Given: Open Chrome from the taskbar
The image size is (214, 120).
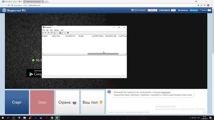Looking at the screenshot, I should coord(52,118).
